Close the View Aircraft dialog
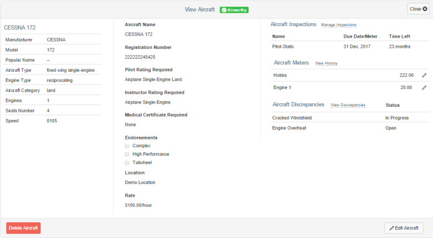433x238 pixels. 419,9
